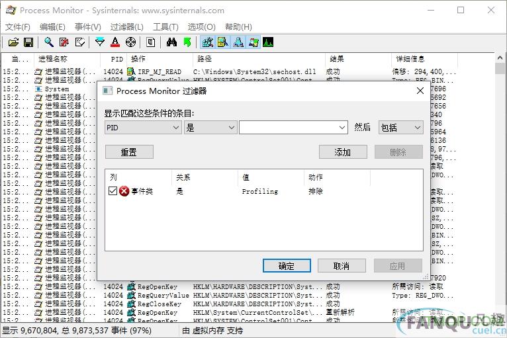
Task: Click the IRP_MJ_READ file operation icon
Action: [131, 71]
